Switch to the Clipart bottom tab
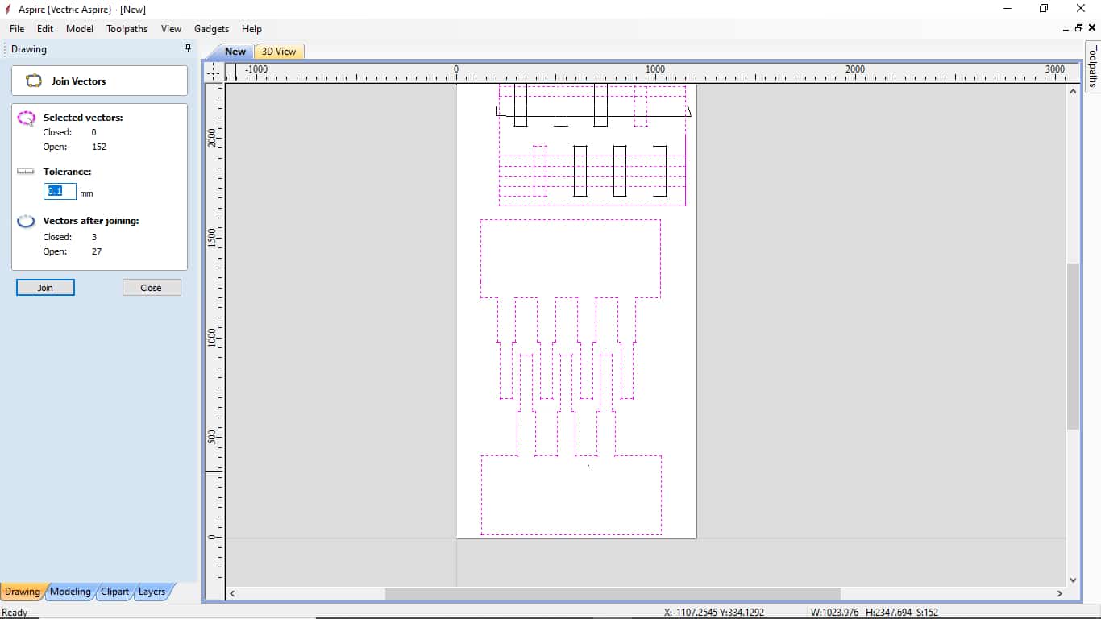Viewport: 1101px width, 619px height. point(114,592)
